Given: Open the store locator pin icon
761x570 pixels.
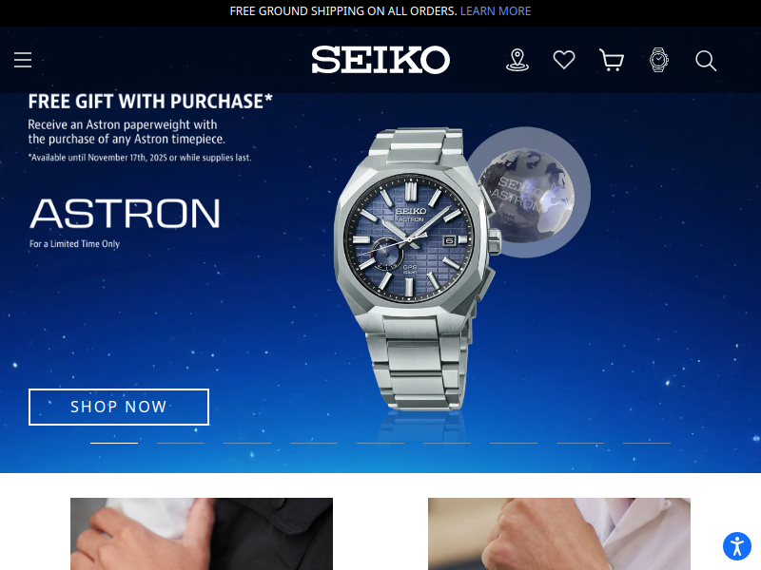Looking at the screenshot, I should 517,60.
